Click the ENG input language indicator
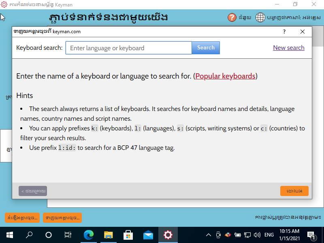This screenshot has height=243, width=324. [269, 235]
